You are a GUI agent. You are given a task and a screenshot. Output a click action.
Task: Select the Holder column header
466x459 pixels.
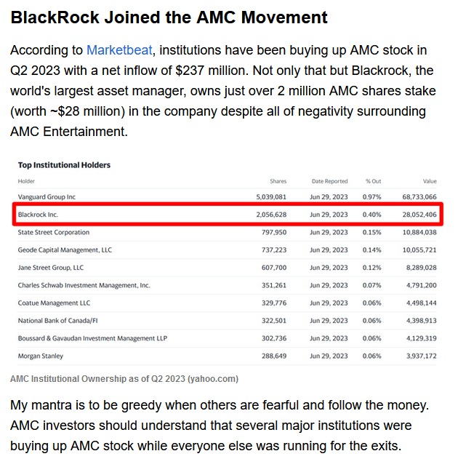[27, 181]
